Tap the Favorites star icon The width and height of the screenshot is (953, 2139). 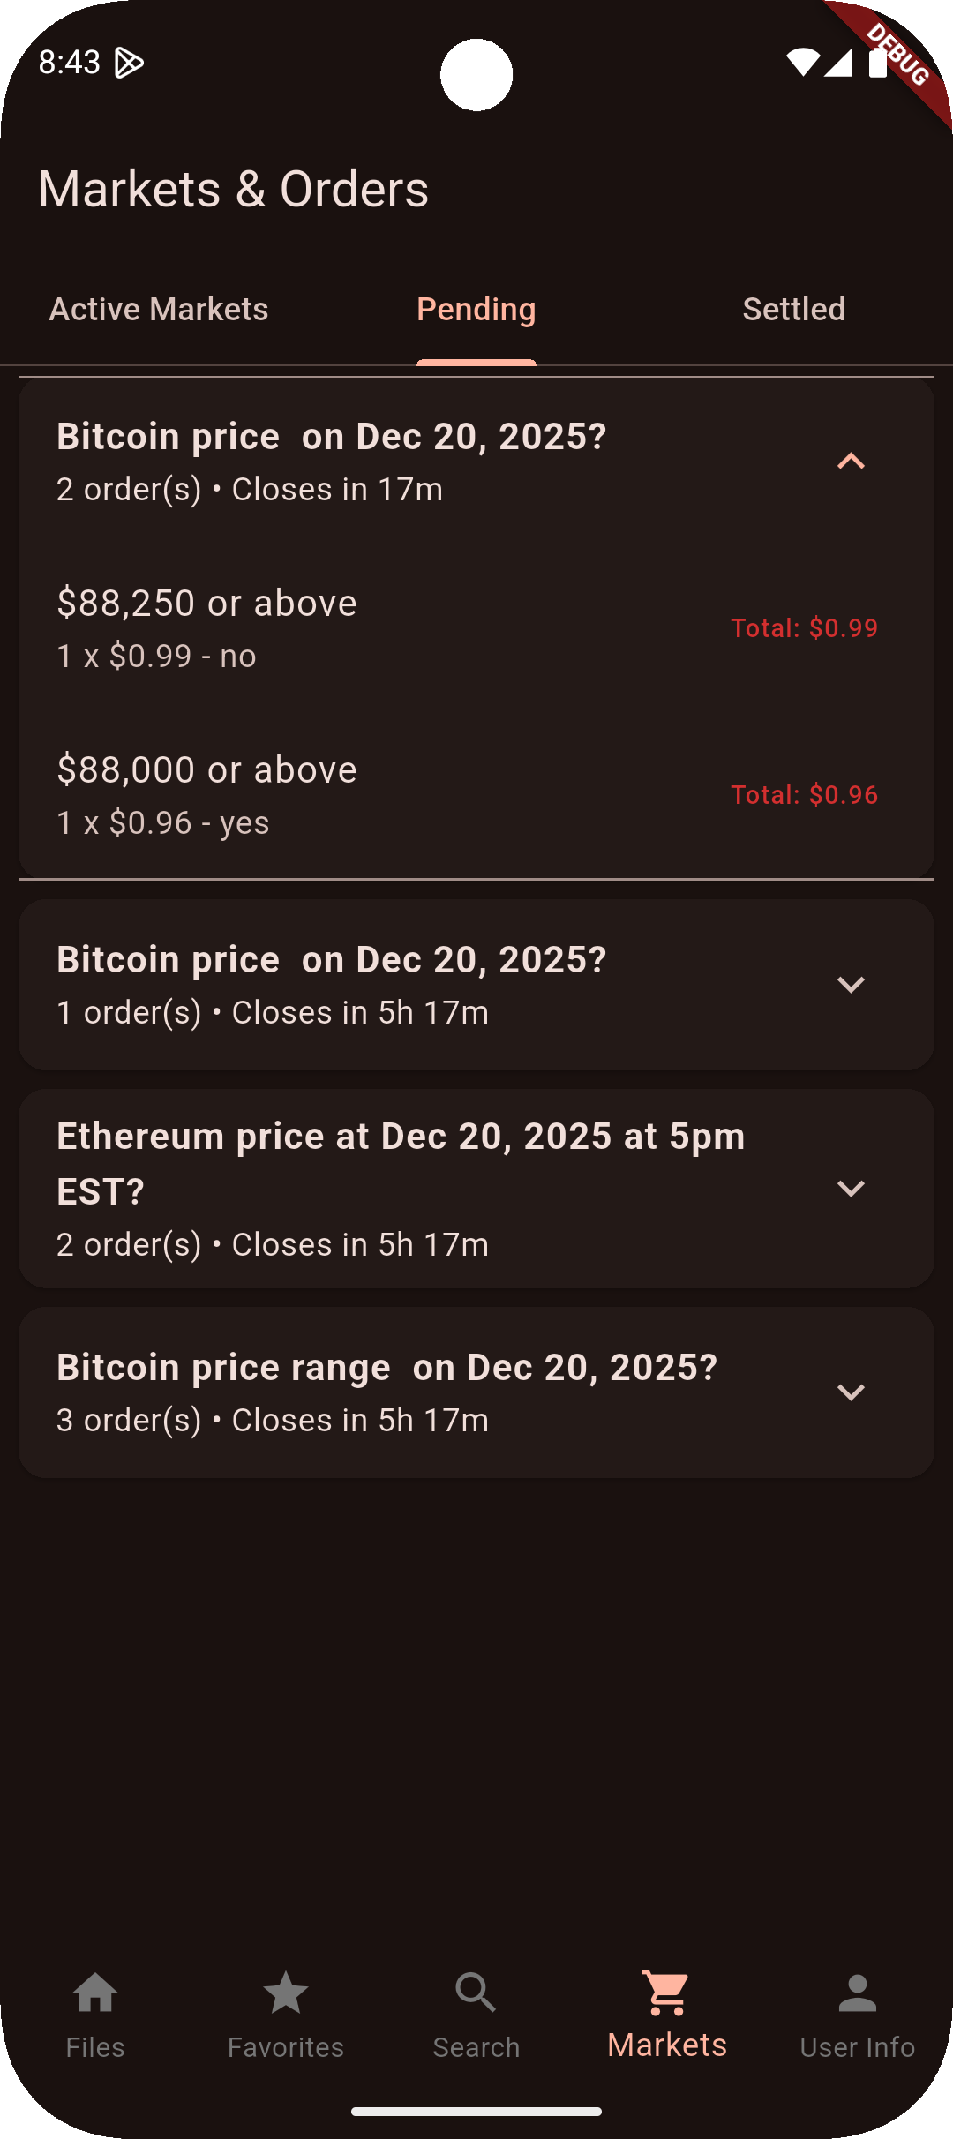tap(286, 1994)
